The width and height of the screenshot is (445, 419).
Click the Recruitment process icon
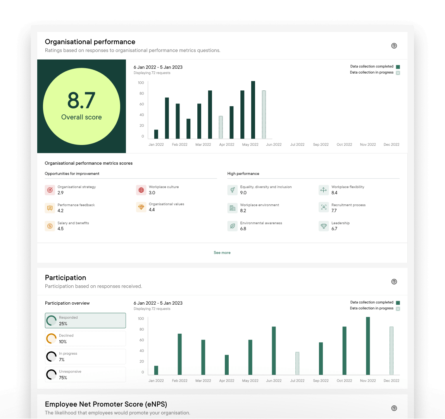[323, 208]
